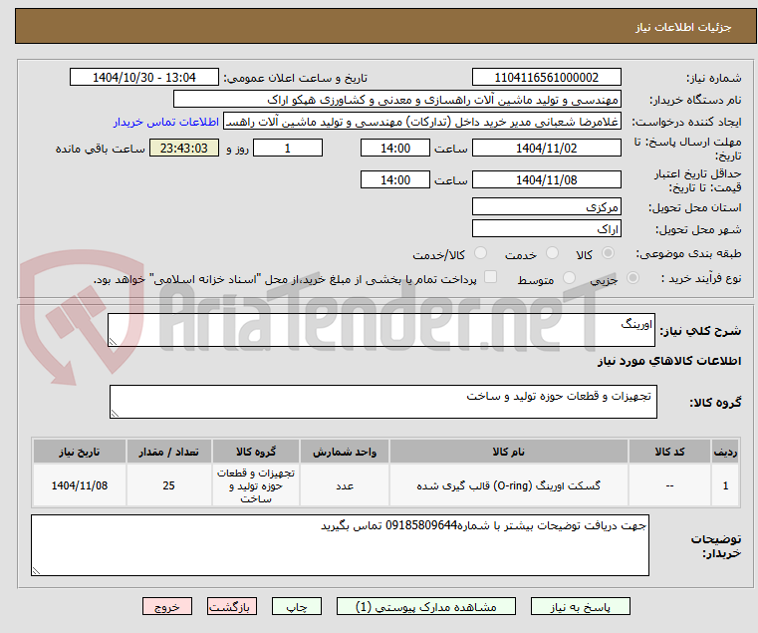This screenshot has width=758, height=633.
Task: Select the متوسط purchase type radio
Action: (x=569, y=278)
